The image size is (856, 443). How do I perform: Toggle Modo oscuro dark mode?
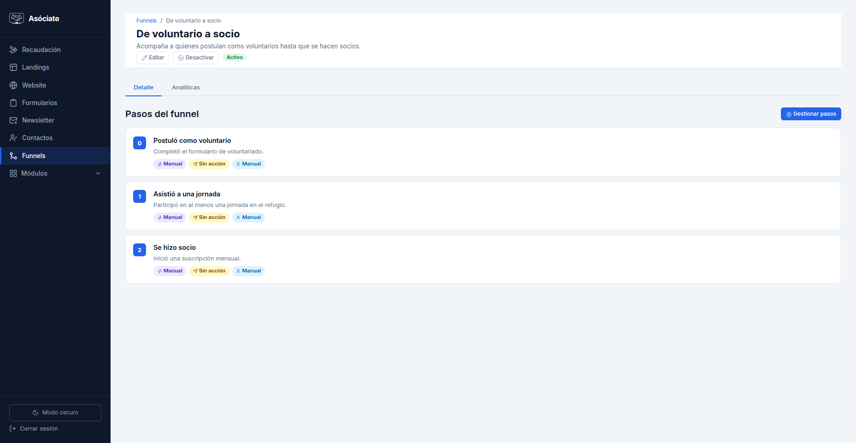(x=55, y=413)
